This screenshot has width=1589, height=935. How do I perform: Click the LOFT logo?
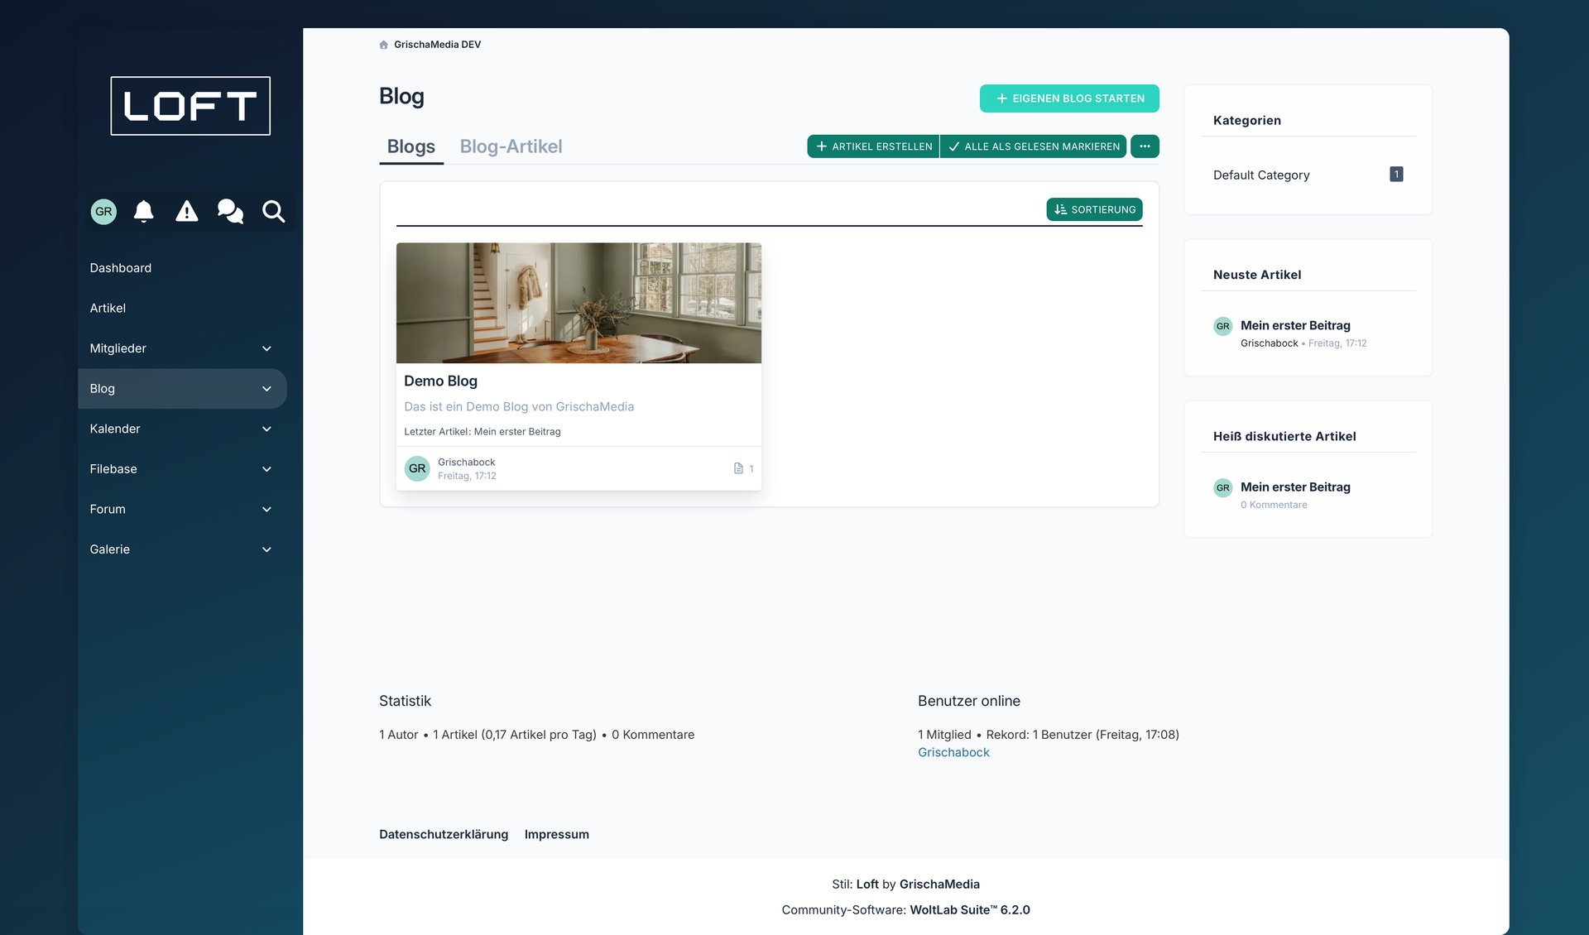click(190, 106)
